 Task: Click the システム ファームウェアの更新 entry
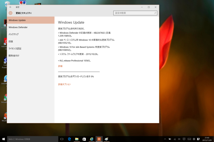78,54
